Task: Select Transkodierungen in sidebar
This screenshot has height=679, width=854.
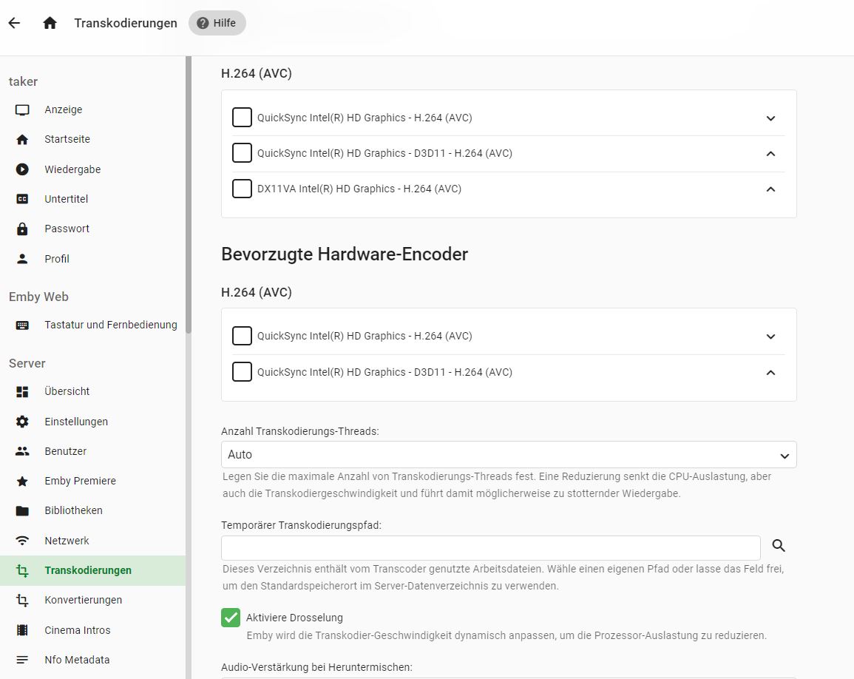Action: [x=92, y=570]
